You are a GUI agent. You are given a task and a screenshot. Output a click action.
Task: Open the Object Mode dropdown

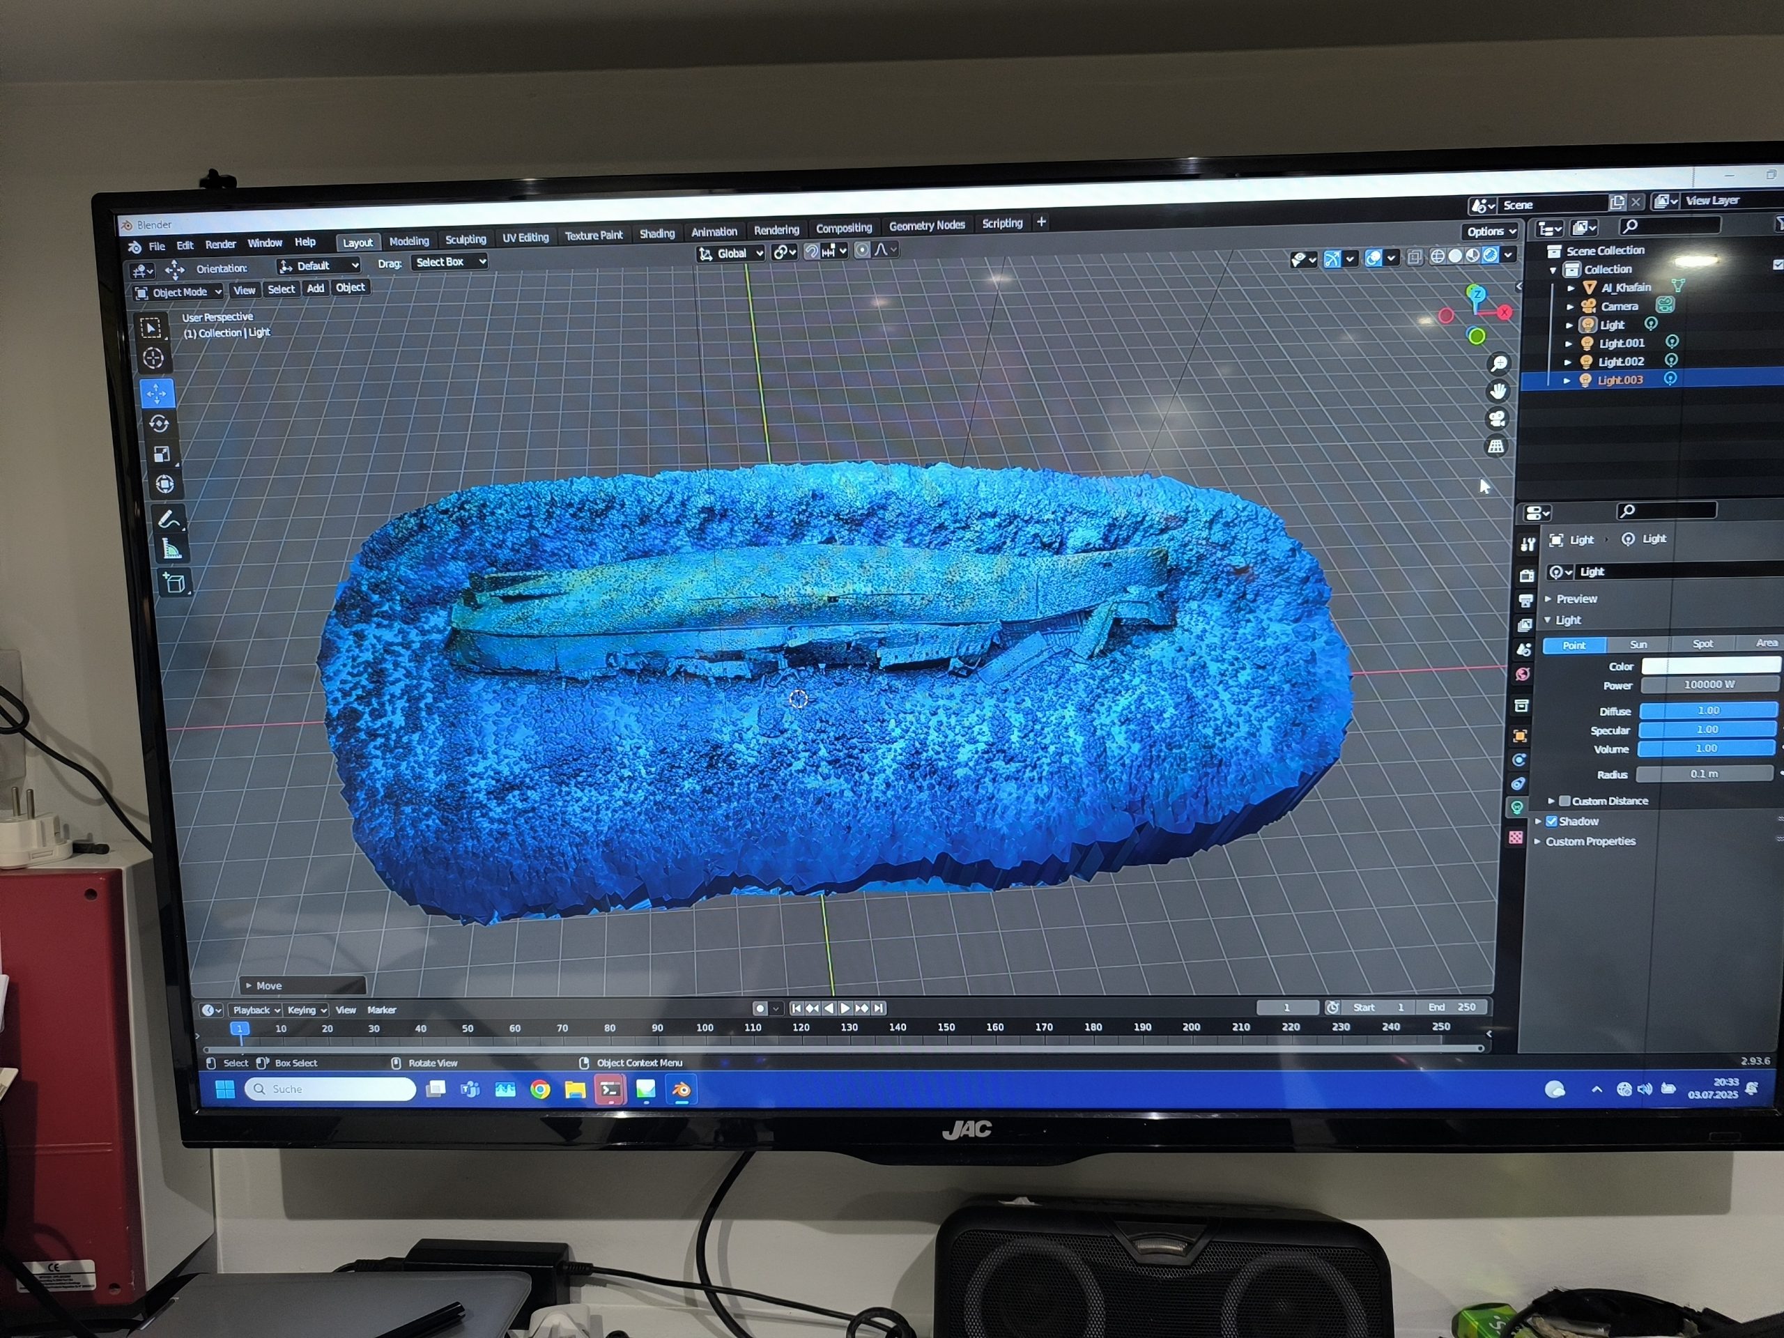point(178,292)
